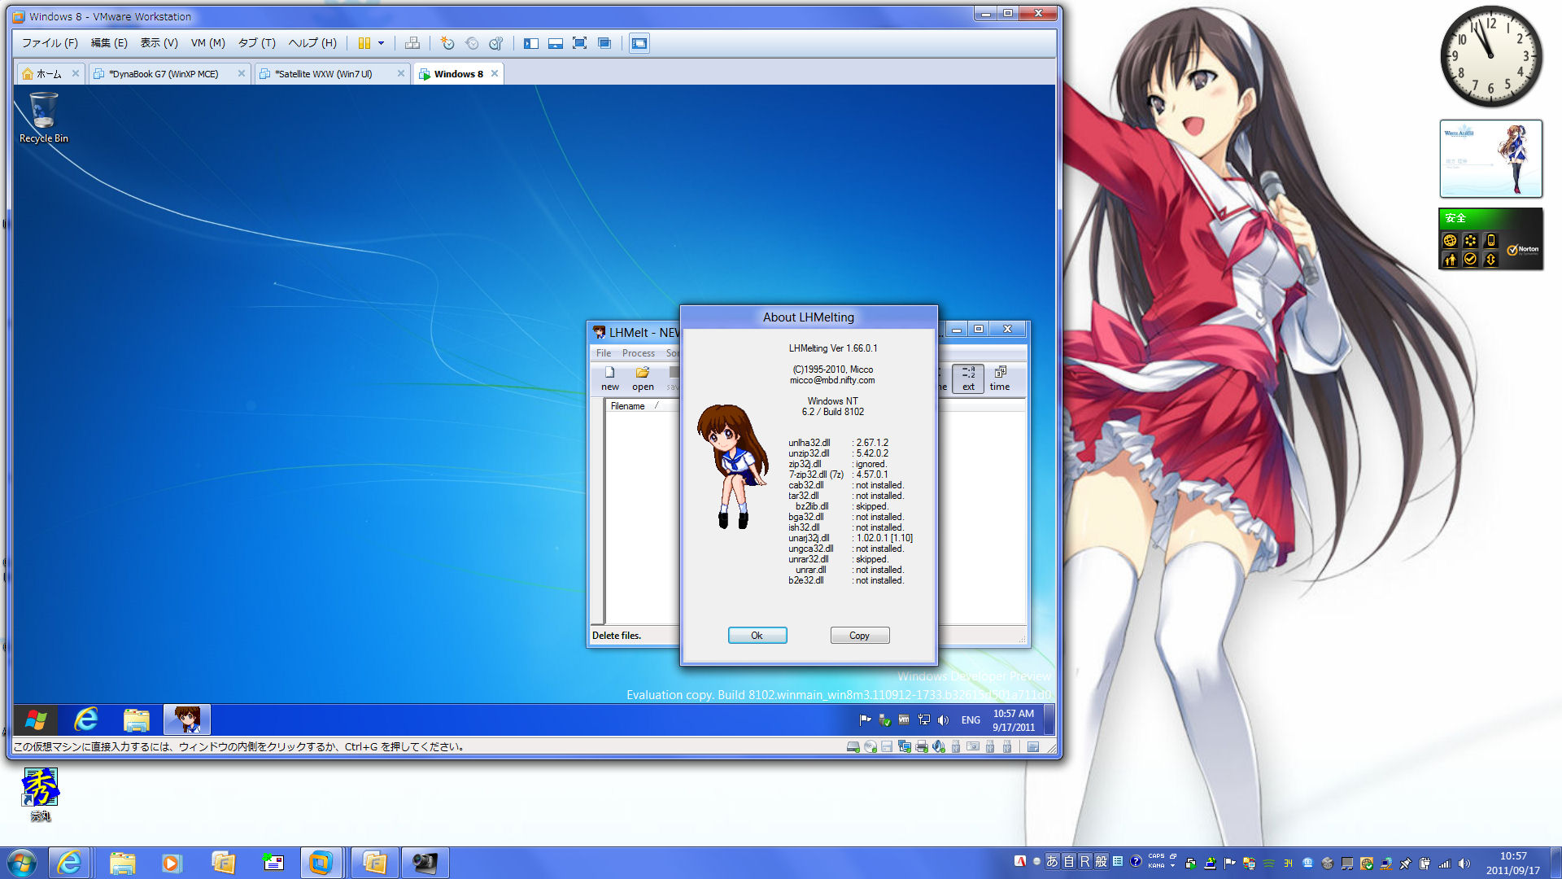The width and height of the screenshot is (1562, 879).
Task: Open the VM (M) menu in VMware
Action: click(207, 43)
